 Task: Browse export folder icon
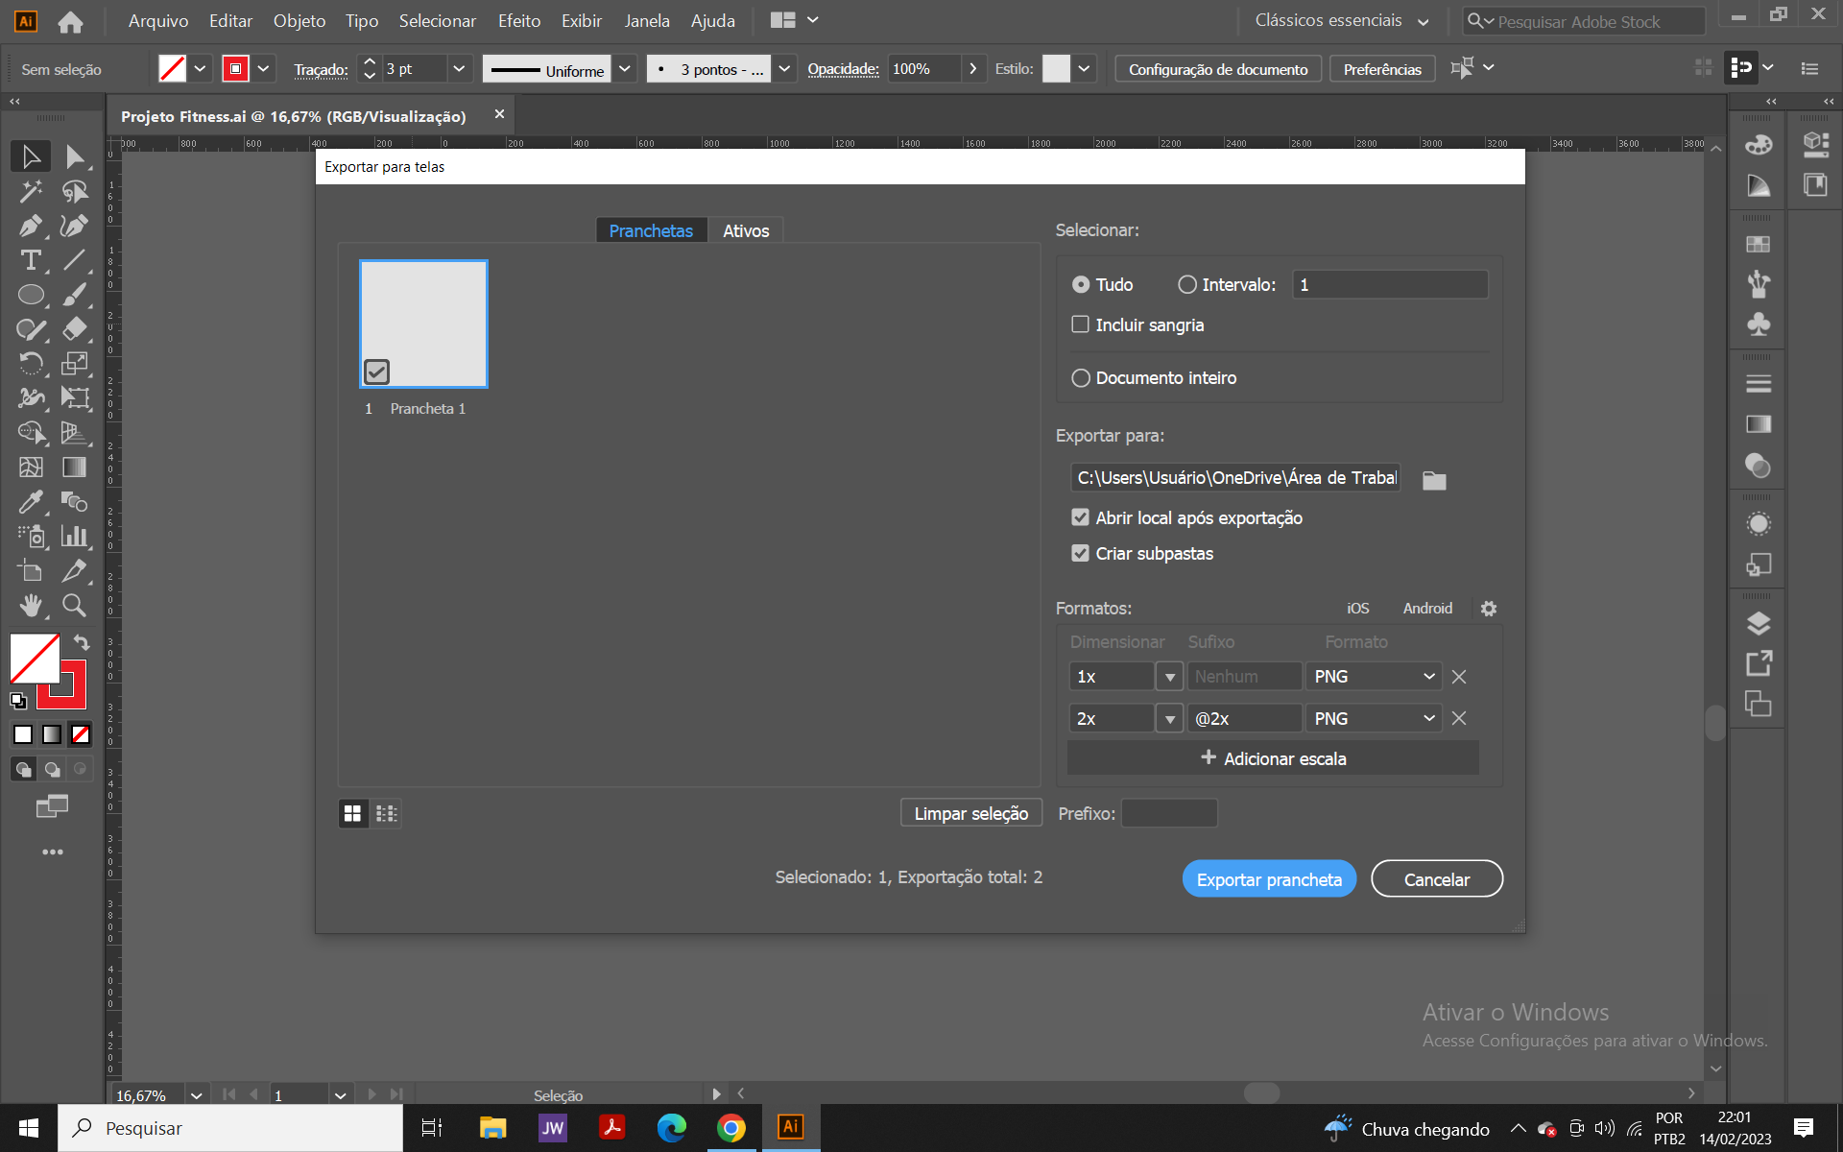1434,480
